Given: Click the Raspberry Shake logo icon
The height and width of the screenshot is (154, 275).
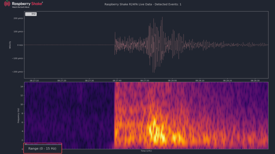Looking at the screenshot, I should pos(7,3).
